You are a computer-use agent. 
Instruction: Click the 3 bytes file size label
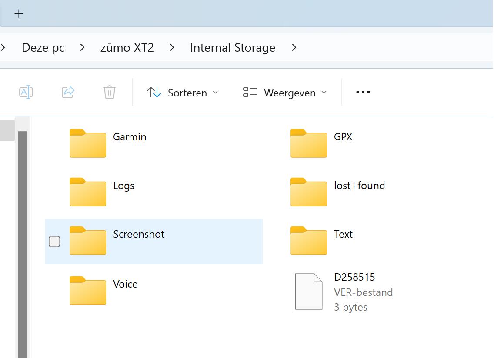[350, 307]
